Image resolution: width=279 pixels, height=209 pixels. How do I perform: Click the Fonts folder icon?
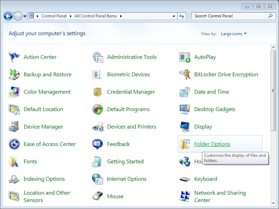pos(14,162)
